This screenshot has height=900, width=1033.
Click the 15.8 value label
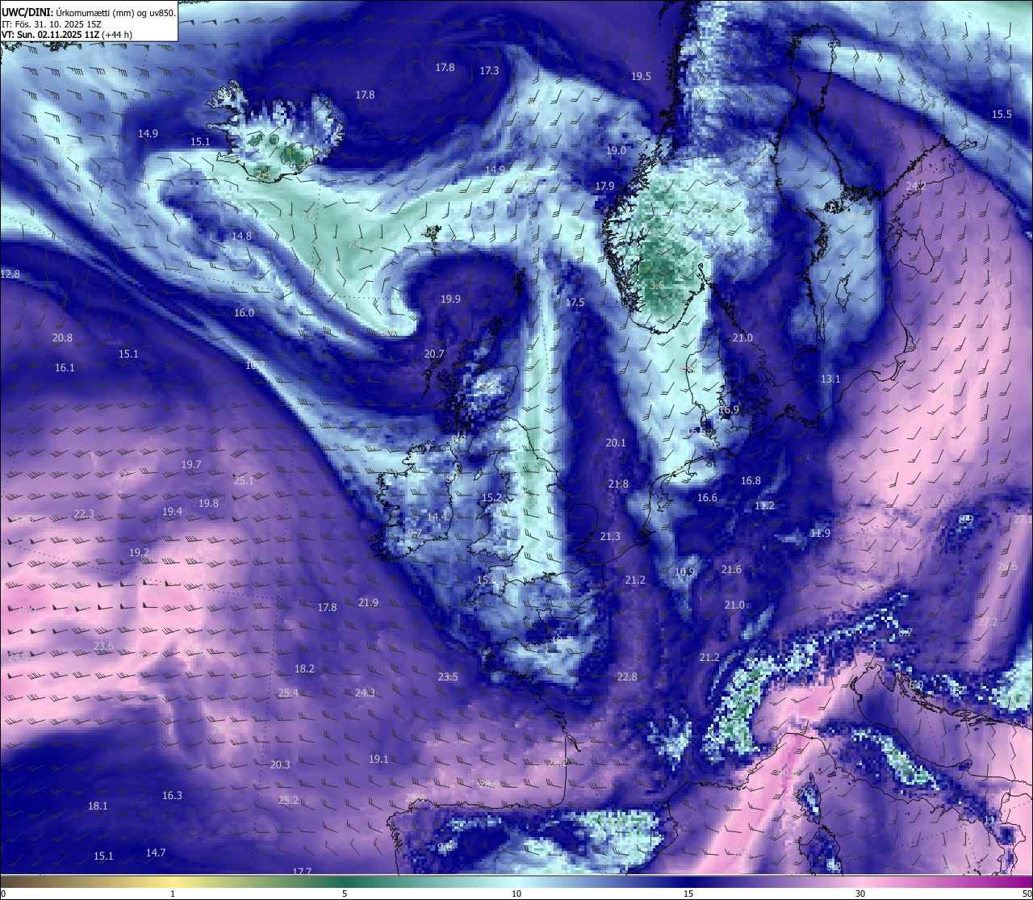tap(487, 580)
